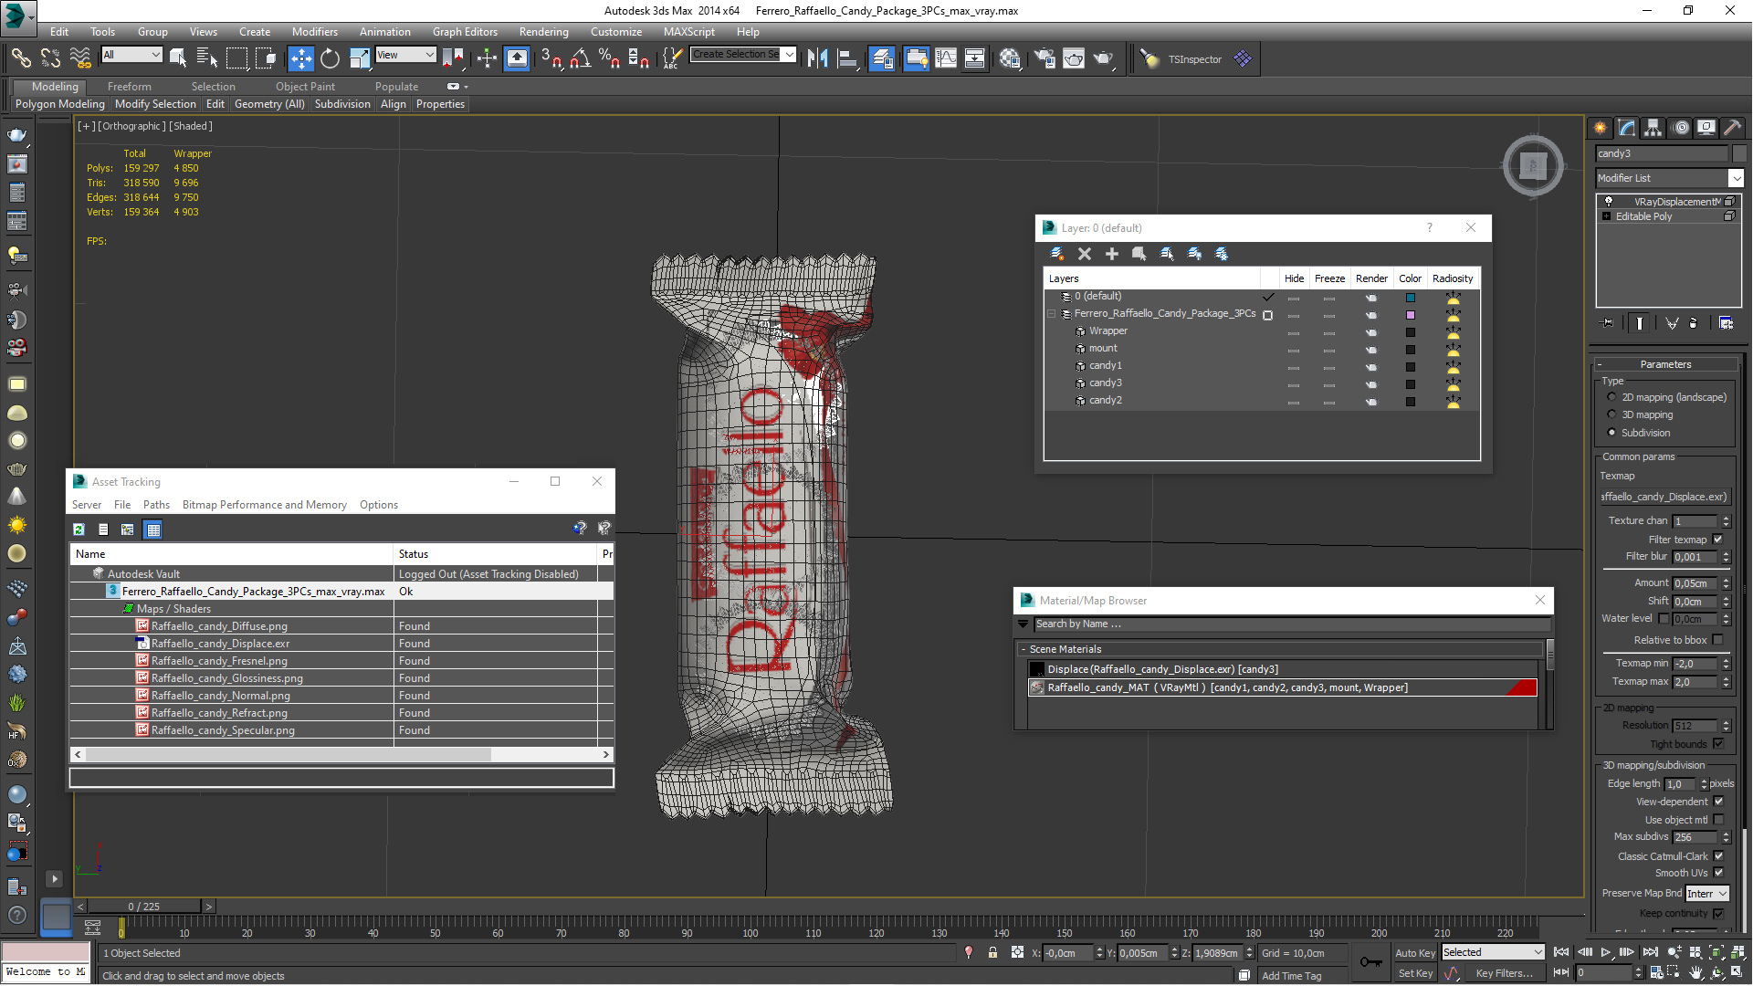
Task: Toggle the Angle Snap icon
Action: click(580, 58)
